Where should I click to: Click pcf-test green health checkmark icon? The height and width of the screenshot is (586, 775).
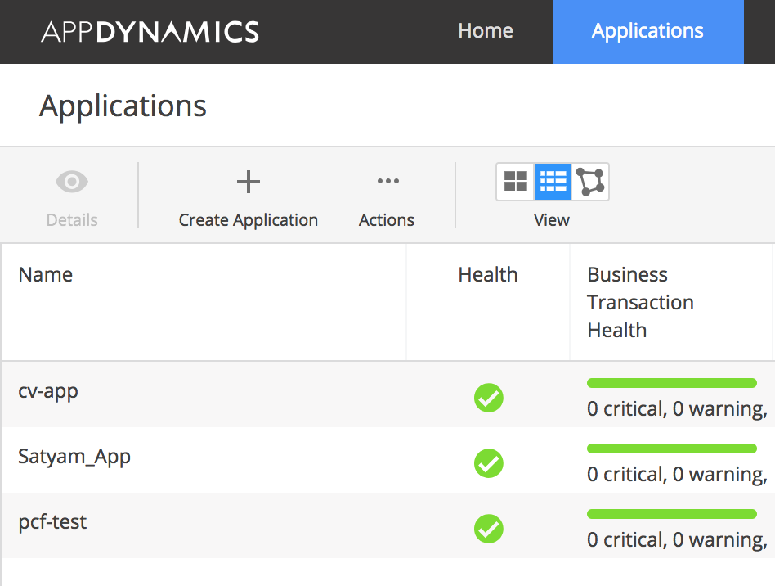point(488,529)
